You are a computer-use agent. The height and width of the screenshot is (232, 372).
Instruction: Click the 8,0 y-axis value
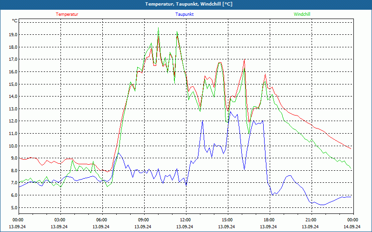[14, 171]
